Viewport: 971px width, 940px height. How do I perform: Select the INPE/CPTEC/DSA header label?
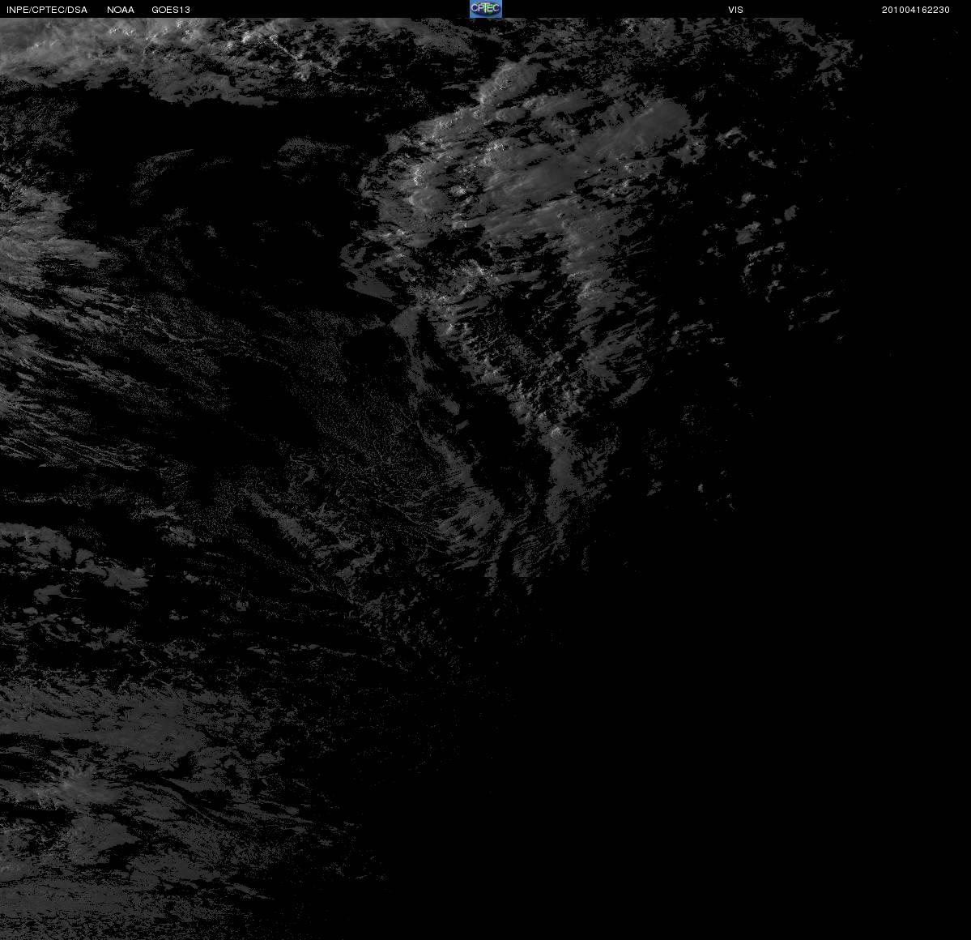tap(47, 10)
